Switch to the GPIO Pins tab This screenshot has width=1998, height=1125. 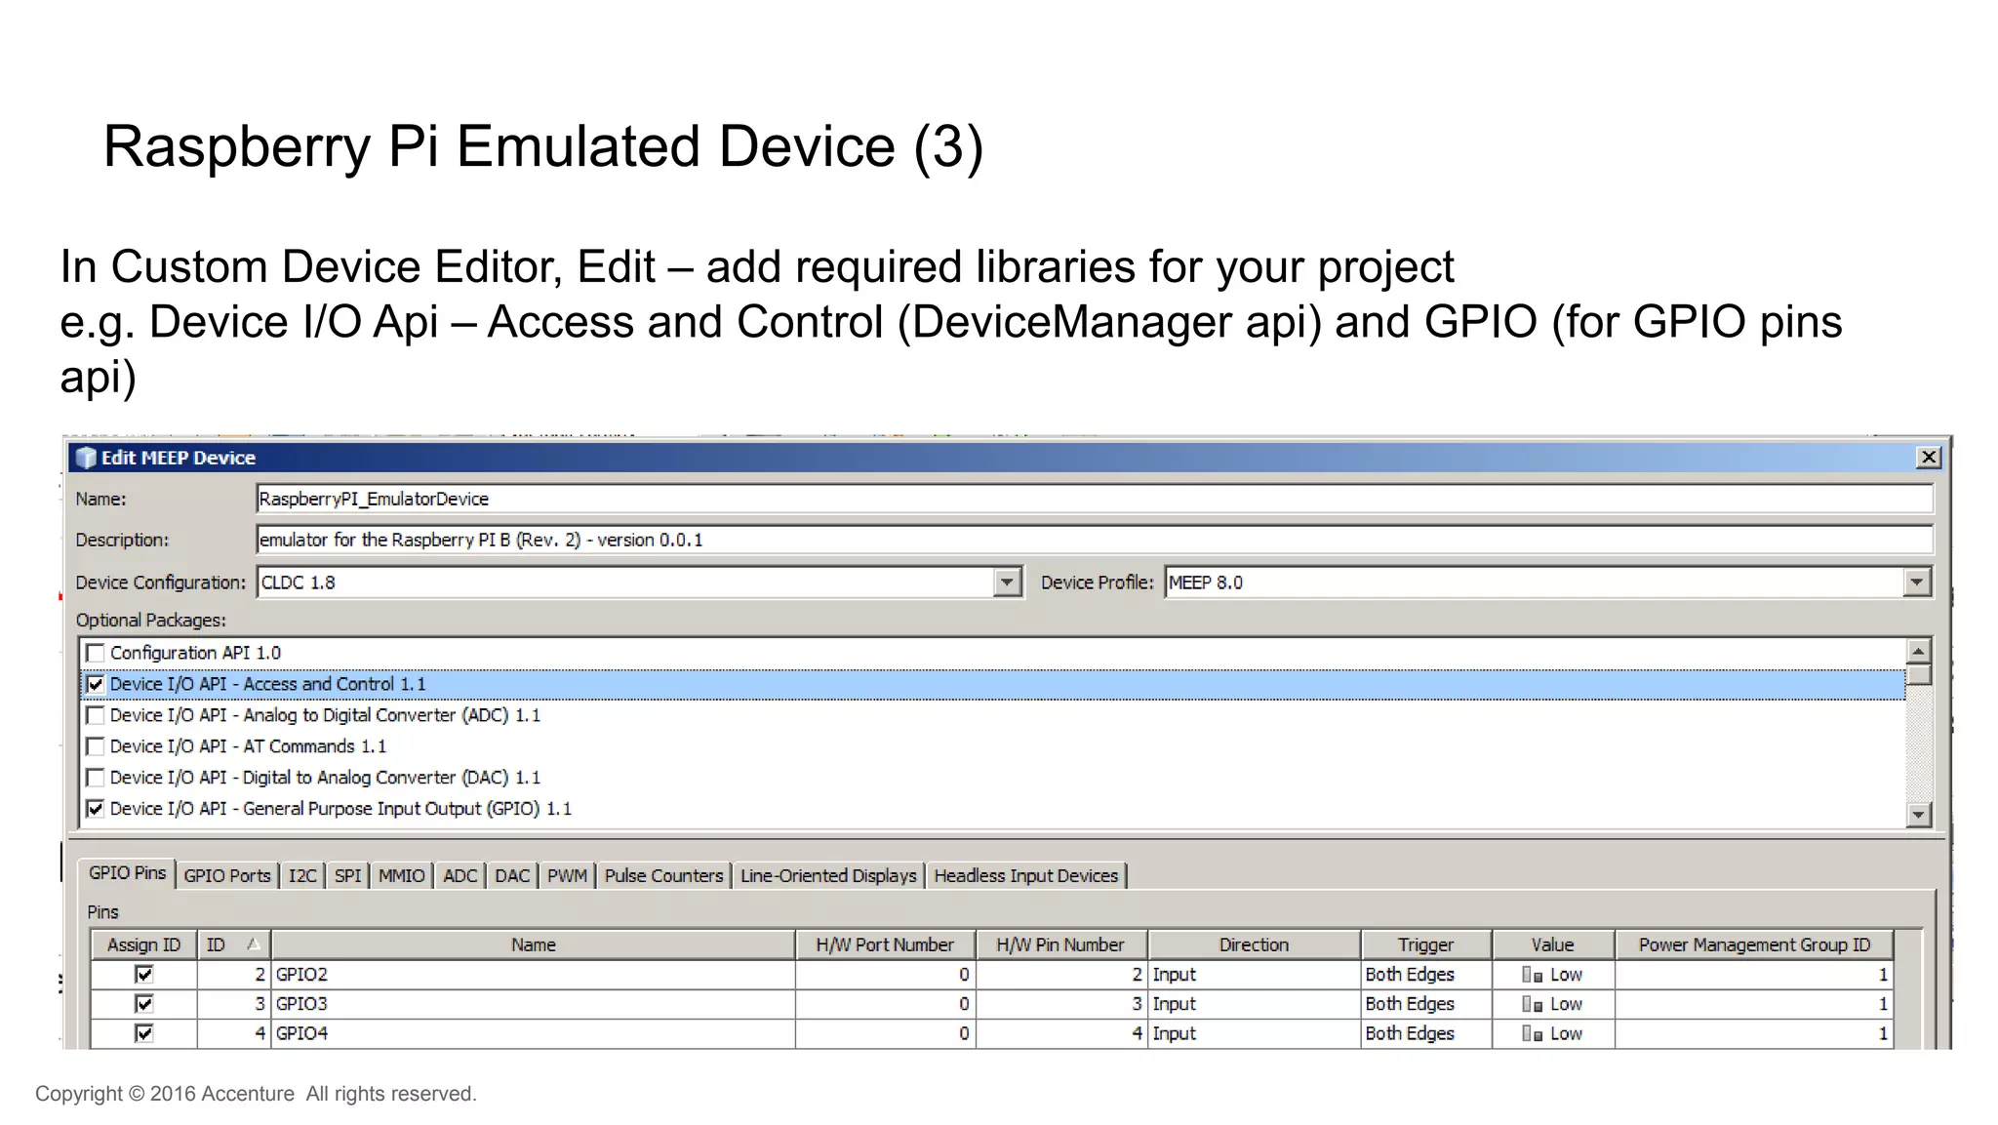coord(127,873)
